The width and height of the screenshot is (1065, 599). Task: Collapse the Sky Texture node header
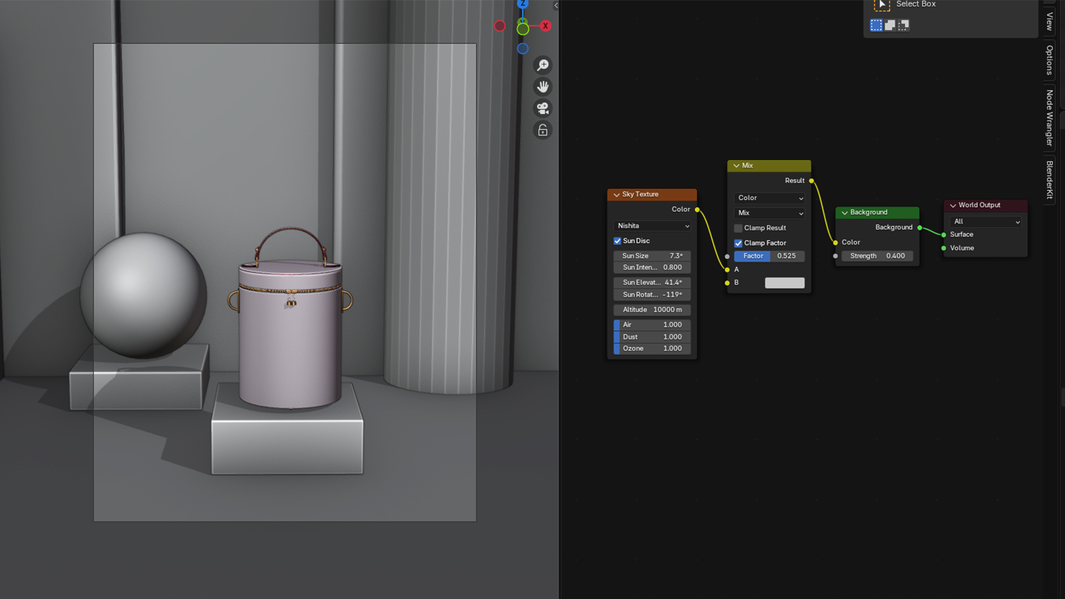point(616,195)
